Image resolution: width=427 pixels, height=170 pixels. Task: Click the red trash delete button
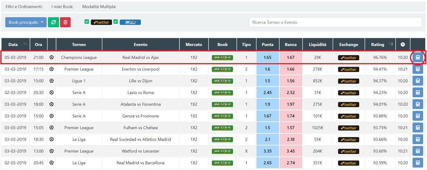[x=65, y=22]
